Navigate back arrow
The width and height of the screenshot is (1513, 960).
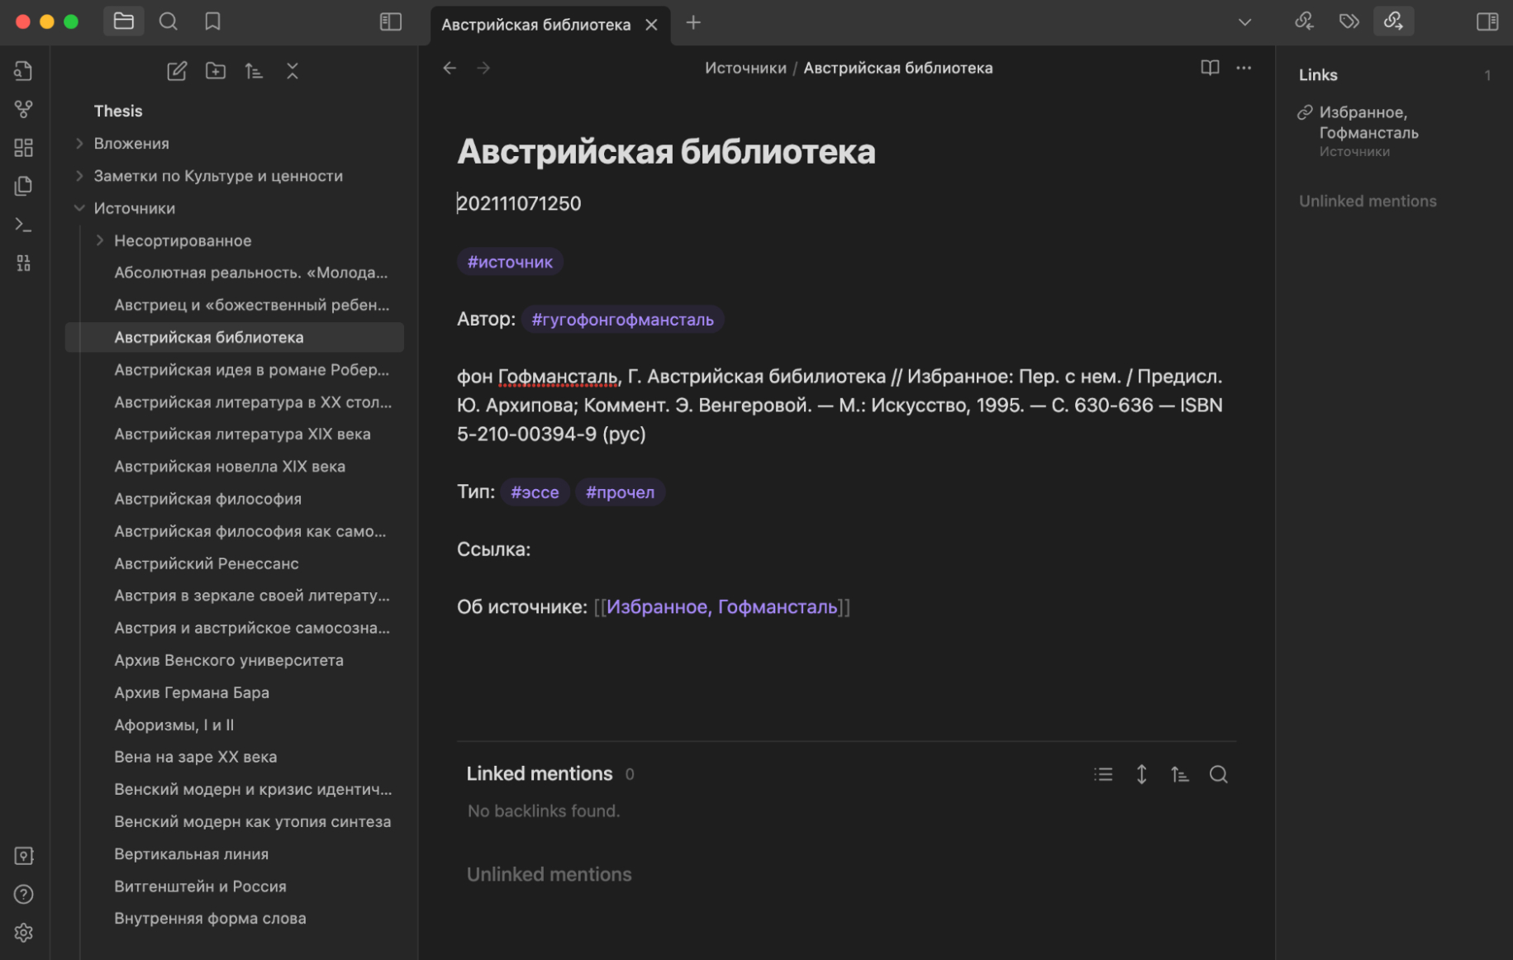coord(450,68)
